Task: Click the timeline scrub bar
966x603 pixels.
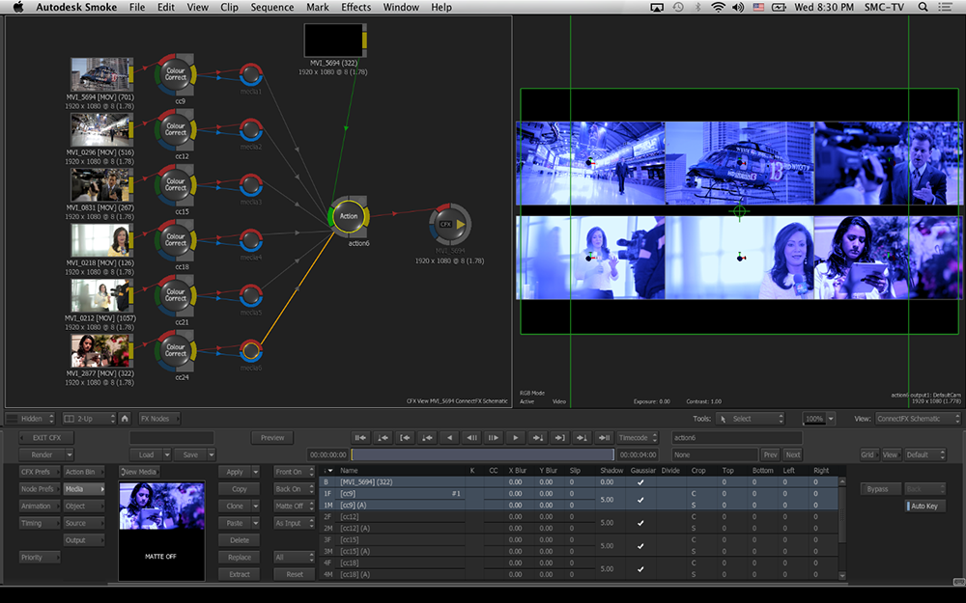Action: 481,454
